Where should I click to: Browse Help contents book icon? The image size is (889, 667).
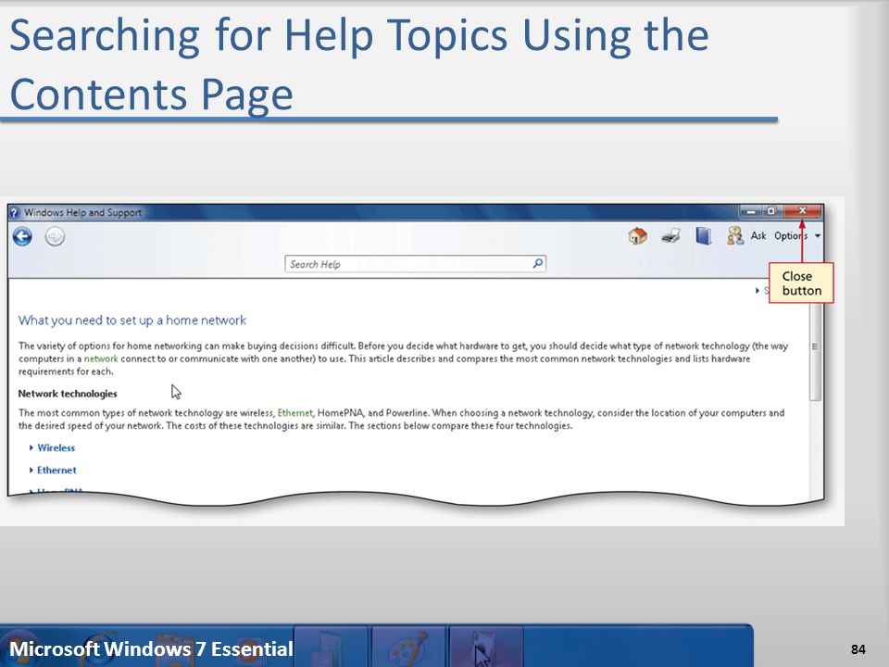704,236
